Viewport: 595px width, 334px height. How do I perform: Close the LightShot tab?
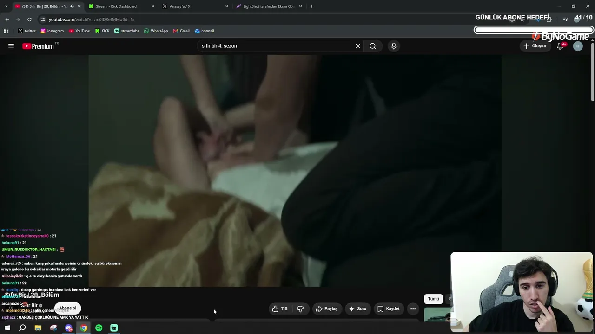pyautogui.click(x=301, y=6)
